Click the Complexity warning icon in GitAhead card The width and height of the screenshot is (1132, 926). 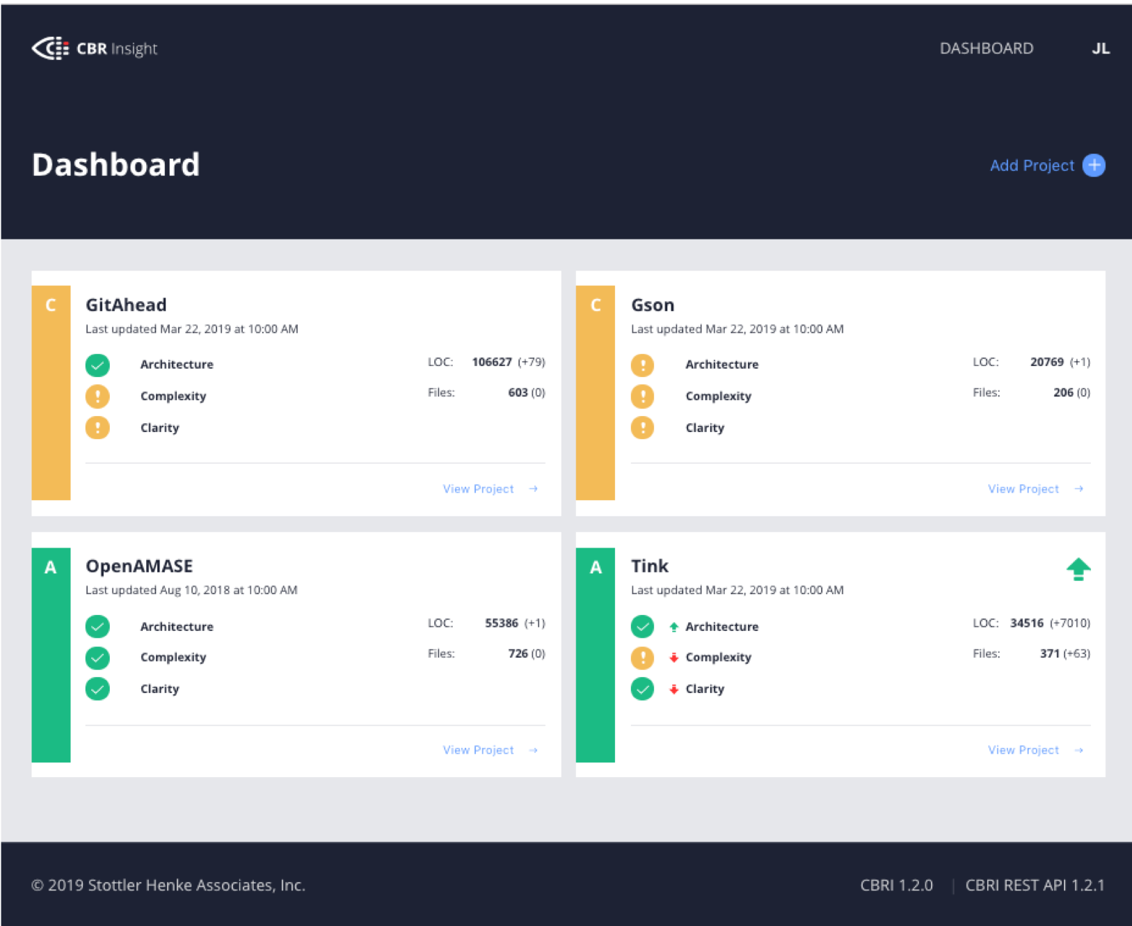[x=97, y=396]
